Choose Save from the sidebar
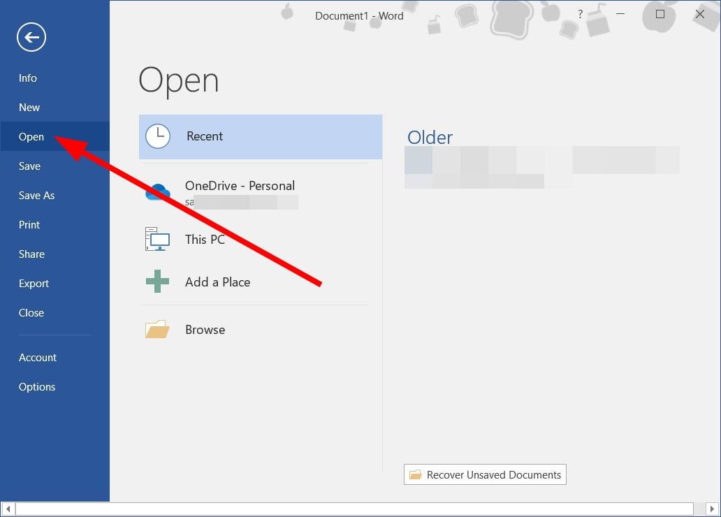The image size is (721, 517). coord(54,166)
